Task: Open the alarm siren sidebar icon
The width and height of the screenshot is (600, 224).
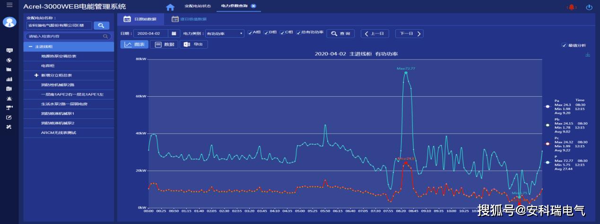Action: 9,98
